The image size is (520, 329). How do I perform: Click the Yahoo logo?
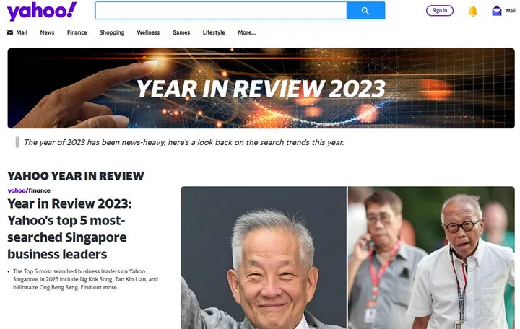(42, 11)
